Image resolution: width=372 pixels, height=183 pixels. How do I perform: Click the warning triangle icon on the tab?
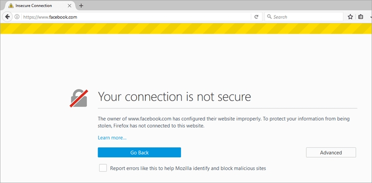[11, 6]
